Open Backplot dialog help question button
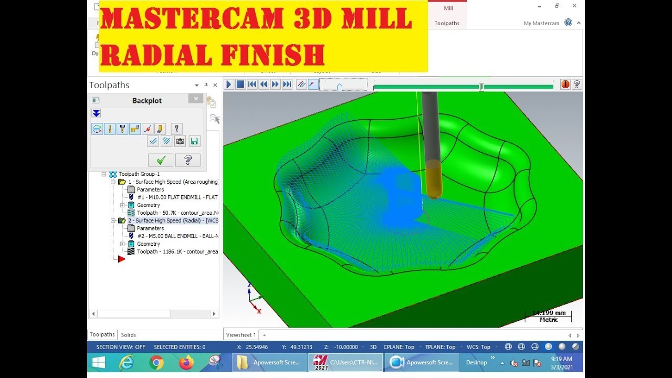 (x=188, y=160)
